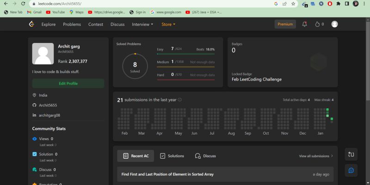Open the Java + DSA bookmark

[x=203, y=12]
